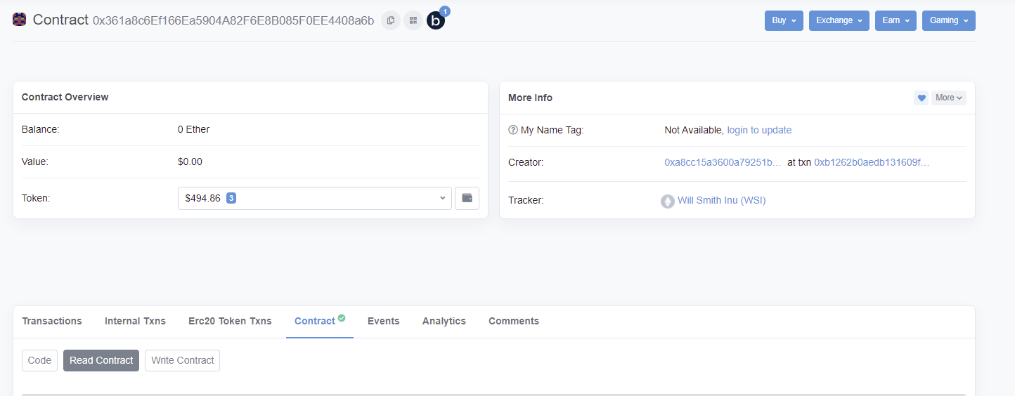
Task: Open the token holdings wallet icon
Action: click(467, 198)
